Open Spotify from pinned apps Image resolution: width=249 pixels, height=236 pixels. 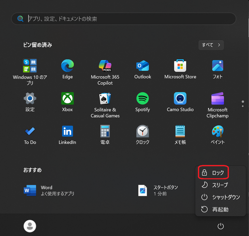point(143,98)
